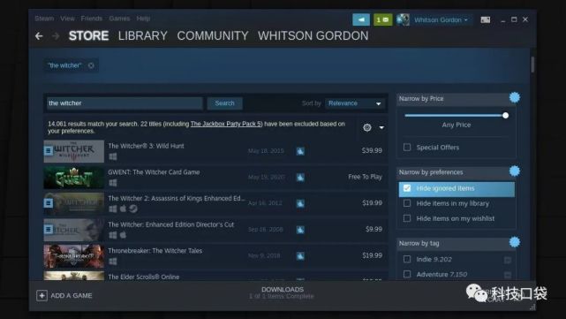Open The Jackbox Party Pack 5 link
This screenshot has height=319, width=566.
click(226, 124)
